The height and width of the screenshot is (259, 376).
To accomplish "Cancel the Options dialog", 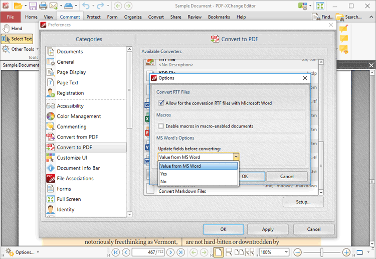I will (x=287, y=176).
